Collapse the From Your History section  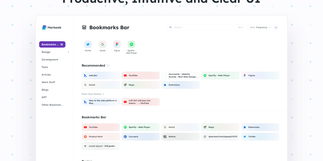click(93, 94)
